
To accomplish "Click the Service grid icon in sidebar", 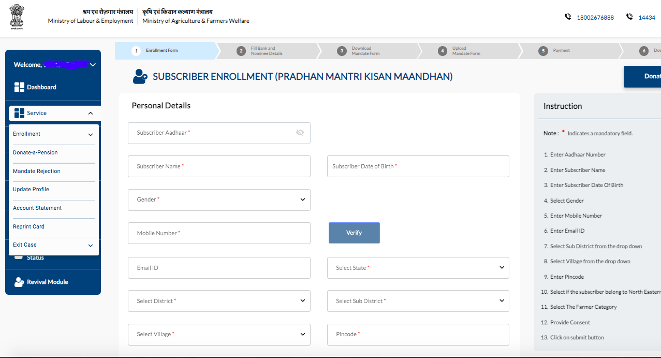I will (x=19, y=112).
